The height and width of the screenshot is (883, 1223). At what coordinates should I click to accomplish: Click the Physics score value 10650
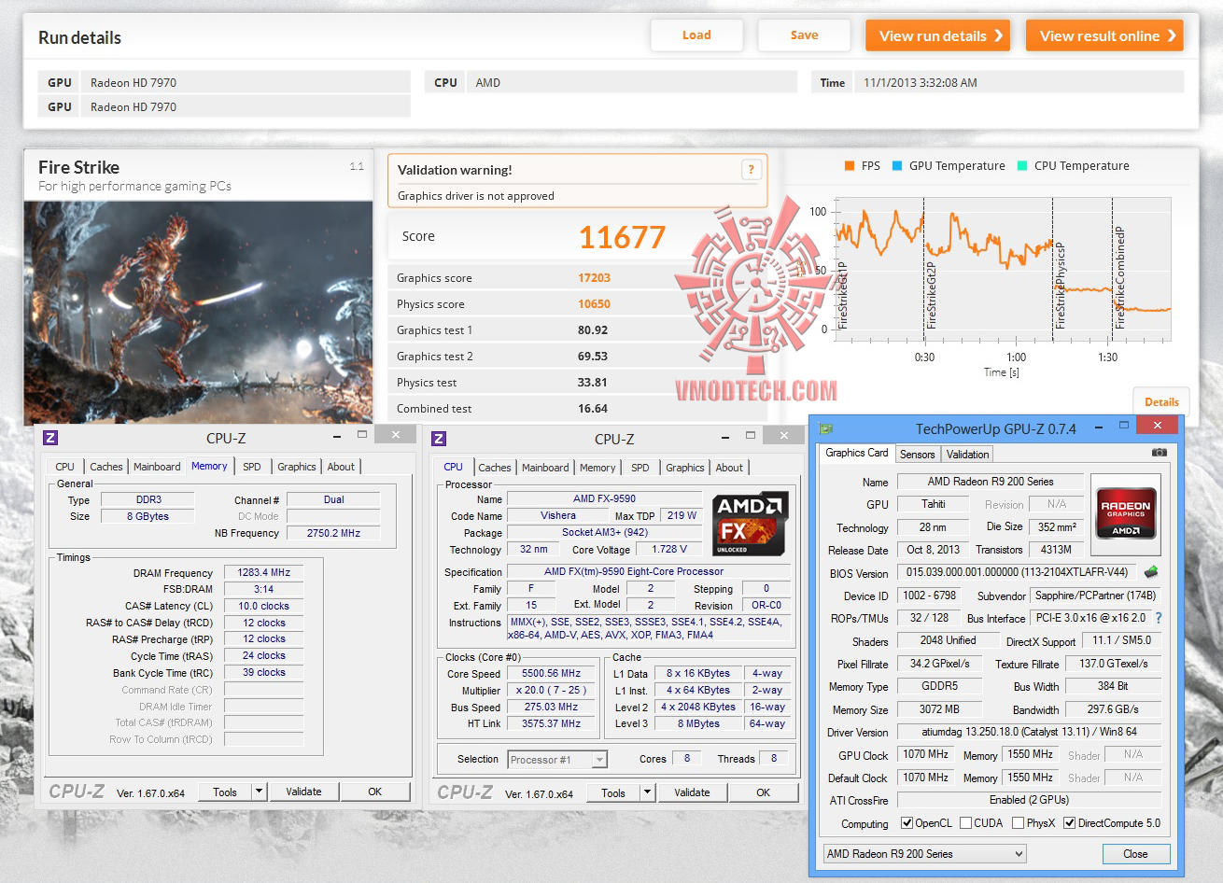click(594, 304)
